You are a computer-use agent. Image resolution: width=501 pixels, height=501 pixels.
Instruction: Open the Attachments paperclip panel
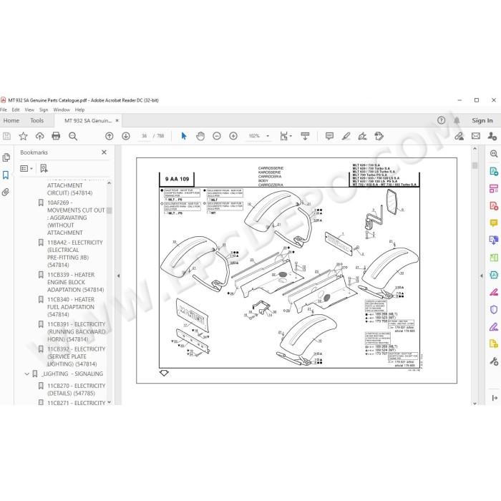pos(6,192)
